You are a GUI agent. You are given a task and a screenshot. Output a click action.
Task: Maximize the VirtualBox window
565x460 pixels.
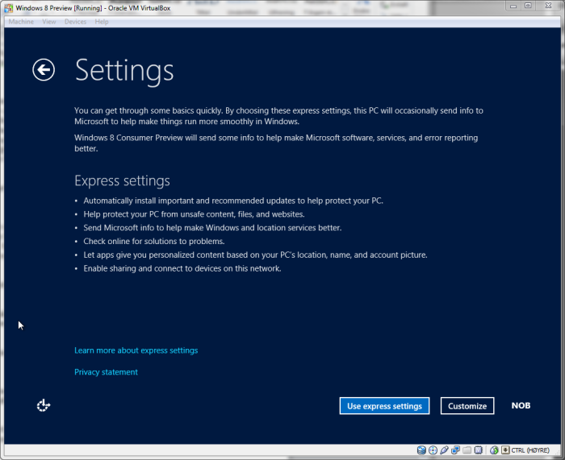[528, 6]
